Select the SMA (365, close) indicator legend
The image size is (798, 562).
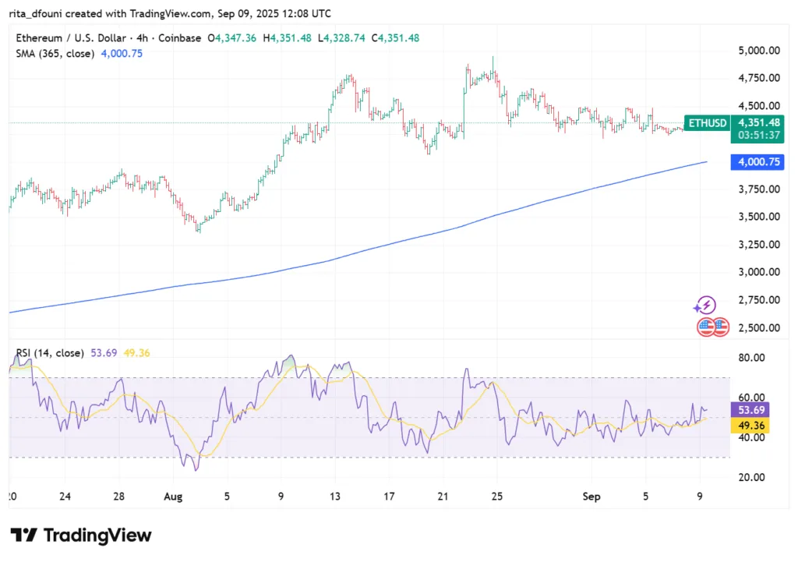coord(55,54)
